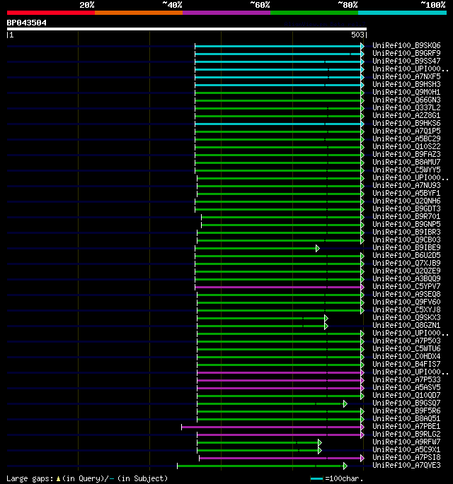Image resolution: width=453 pixels, height=484 pixels.
Task: Select the UniRef100_Q8GZN1 label
Action: click(406, 325)
